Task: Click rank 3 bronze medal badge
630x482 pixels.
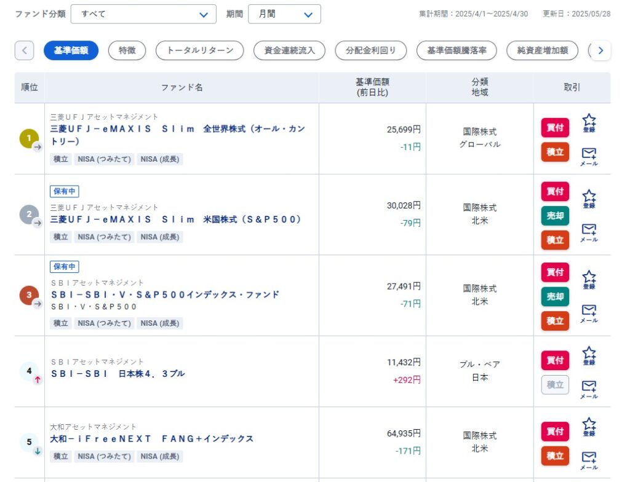Action: coord(30,296)
